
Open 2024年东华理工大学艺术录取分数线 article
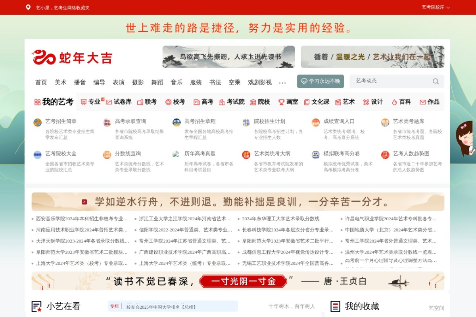tap(280, 219)
